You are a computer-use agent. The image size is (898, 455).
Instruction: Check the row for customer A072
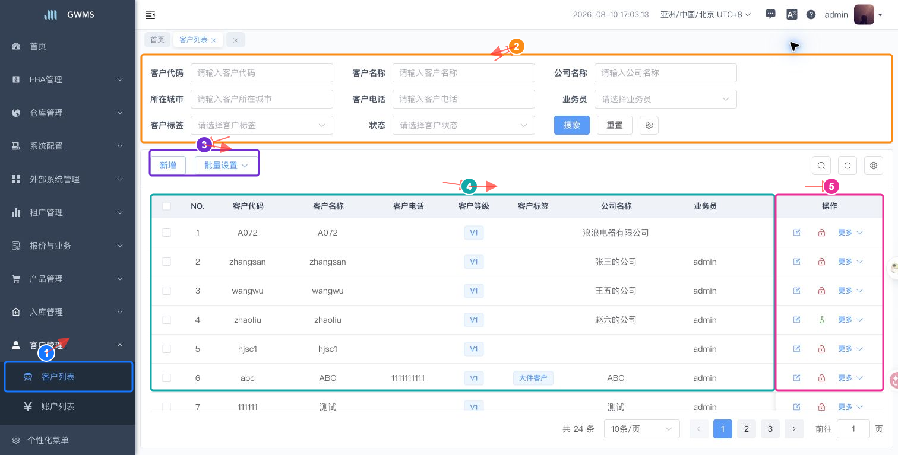pos(166,233)
